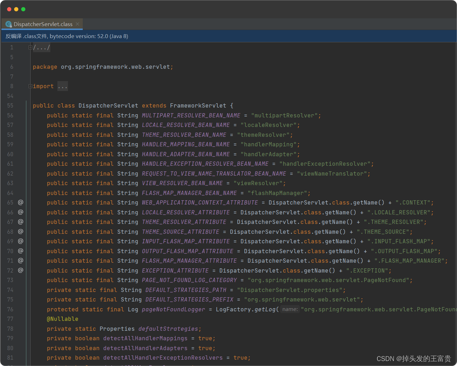This screenshot has width=457, height=366.
Task: Click the "viewNameTranslator" string literal
Action: (332, 173)
